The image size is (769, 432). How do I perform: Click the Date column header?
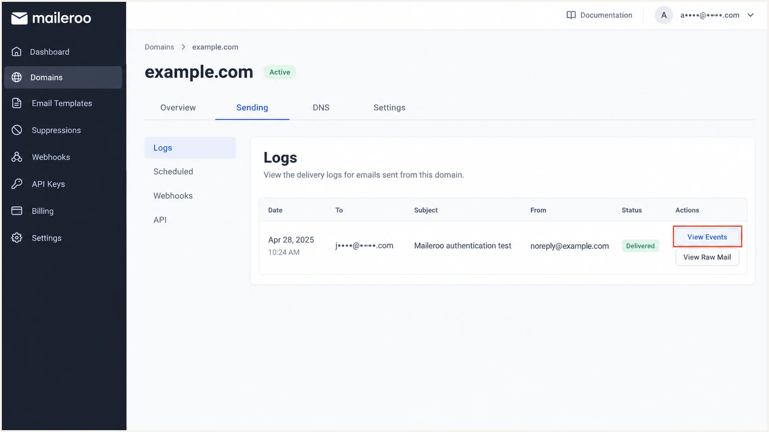pyautogui.click(x=275, y=210)
